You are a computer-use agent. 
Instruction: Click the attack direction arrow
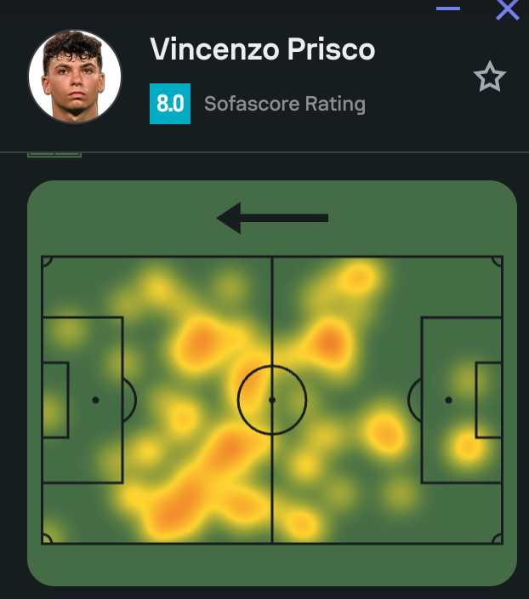272,218
